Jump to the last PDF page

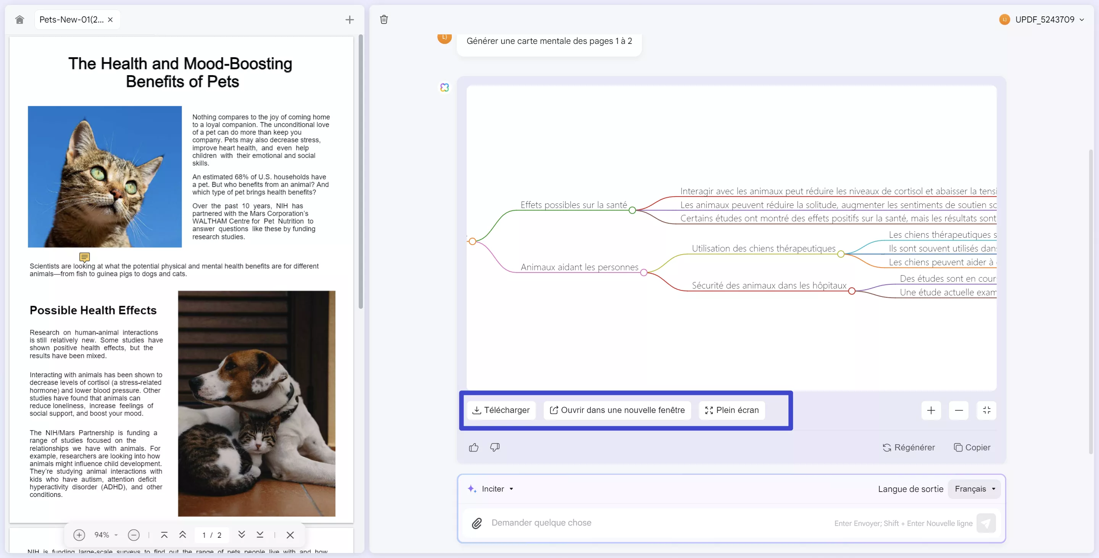pyautogui.click(x=260, y=535)
